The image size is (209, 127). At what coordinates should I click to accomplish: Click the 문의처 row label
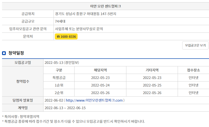(x=28, y=36)
